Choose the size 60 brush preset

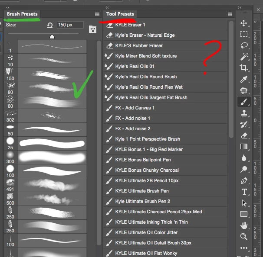(45, 102)
